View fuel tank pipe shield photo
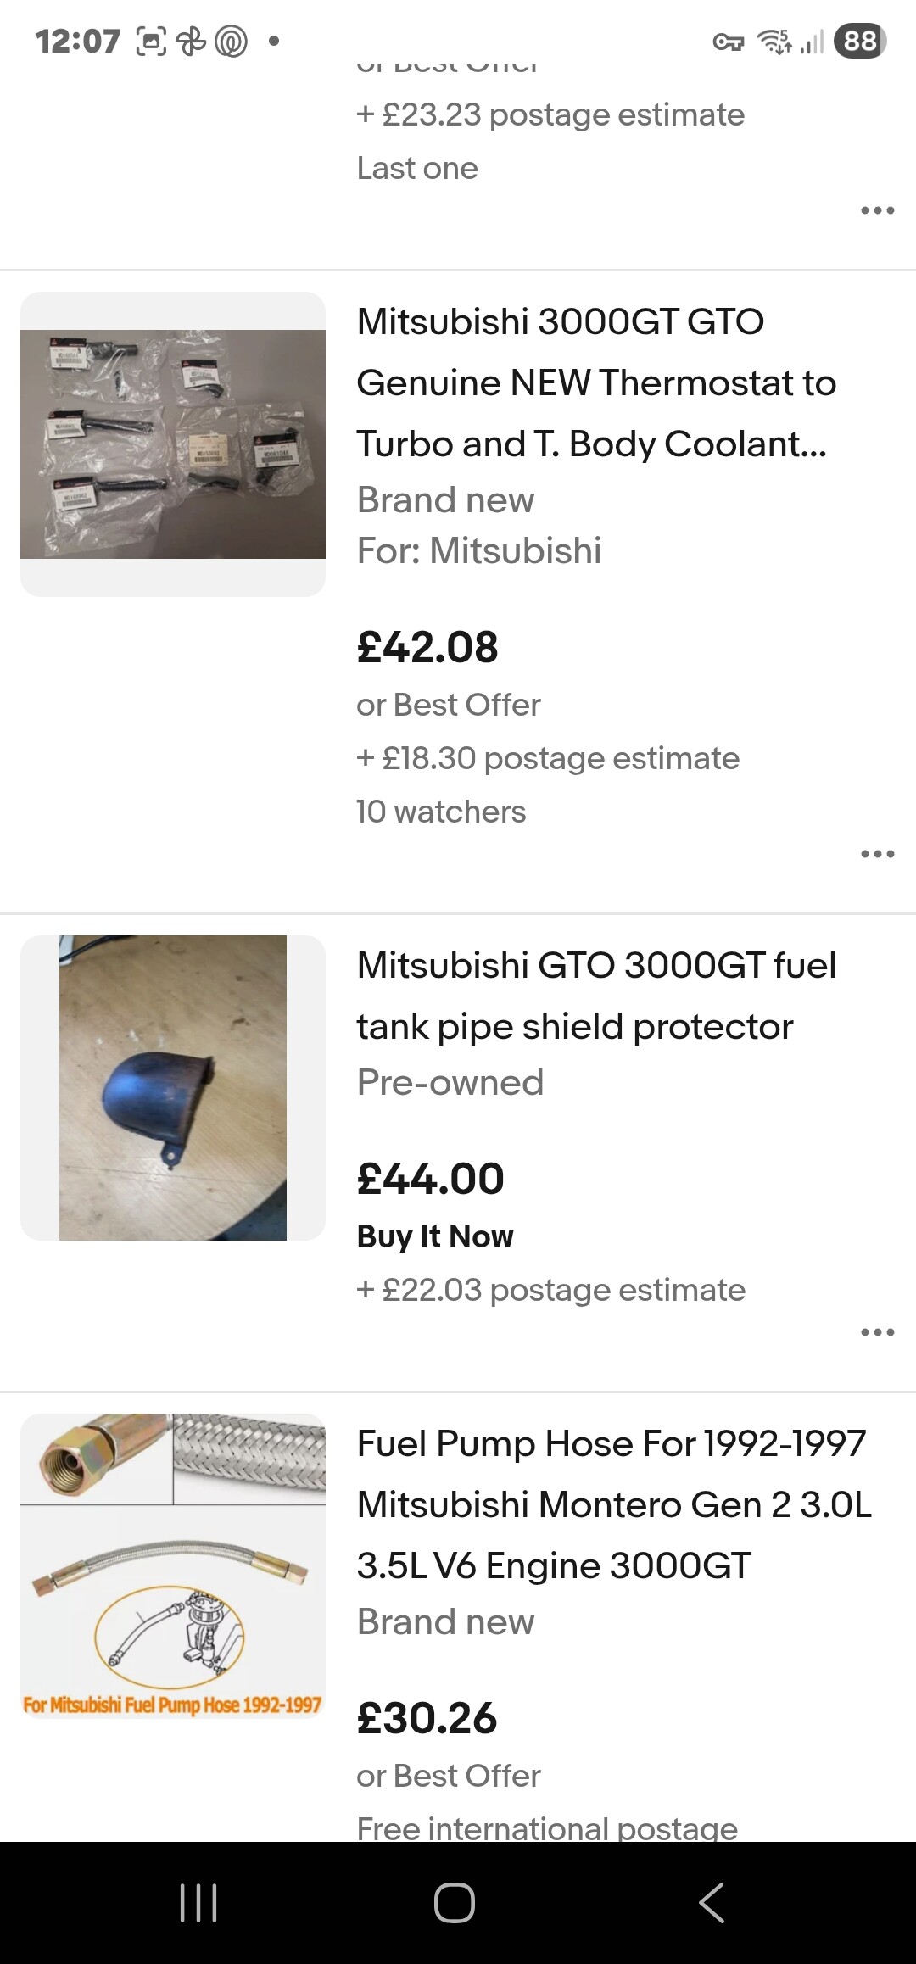Image resolution: width=916 pixels, height=1964 pixels. [173, 1087]
